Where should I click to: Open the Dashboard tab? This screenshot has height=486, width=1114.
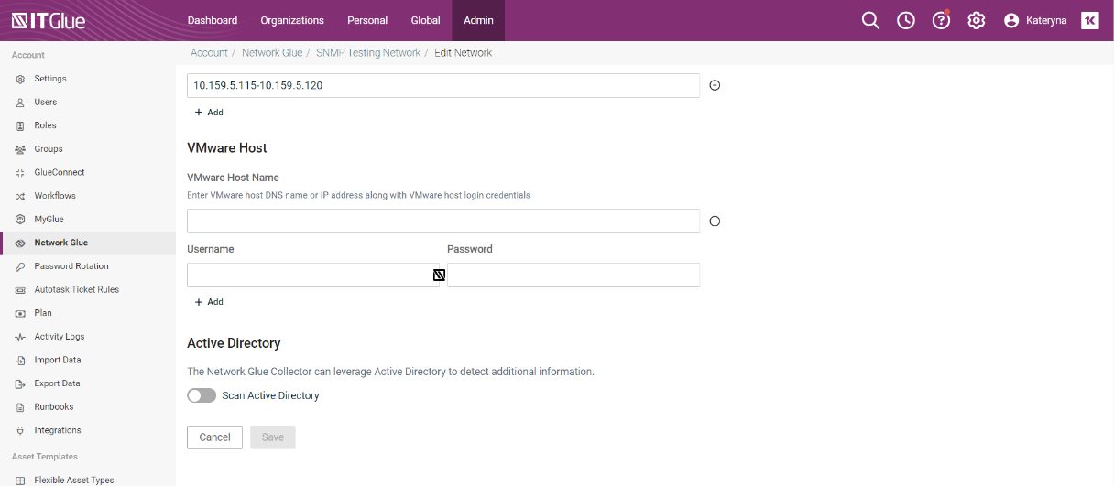(213, 20)
